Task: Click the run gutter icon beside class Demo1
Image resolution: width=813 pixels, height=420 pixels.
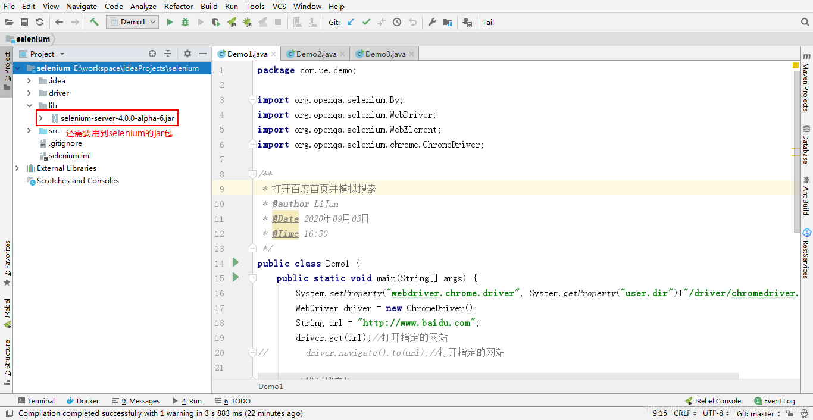Action: coord(236,262)
